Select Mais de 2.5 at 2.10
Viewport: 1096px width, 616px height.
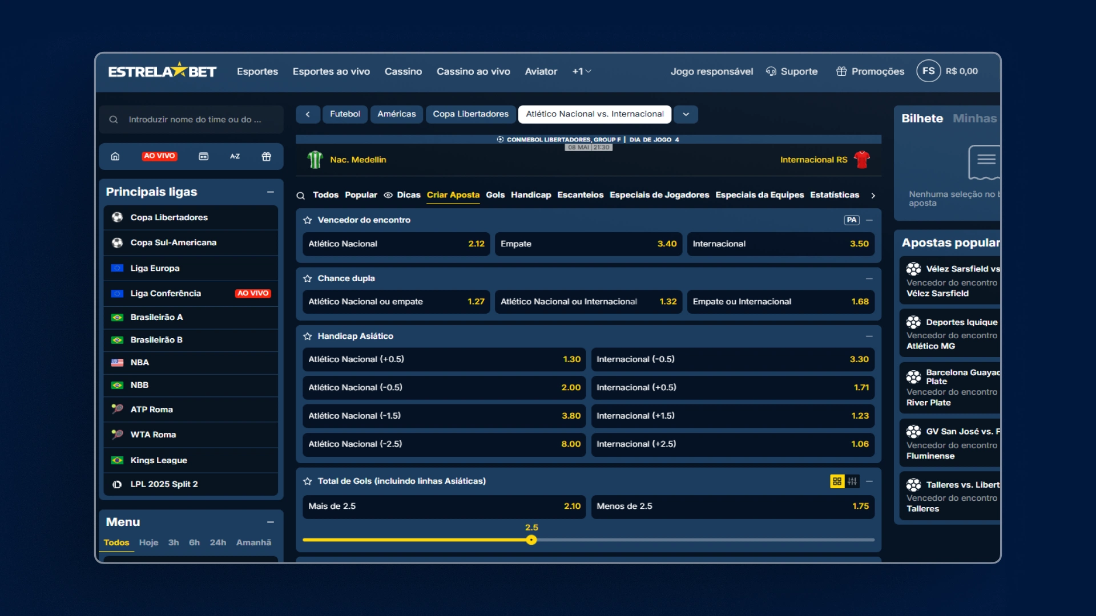click(444, 506)
